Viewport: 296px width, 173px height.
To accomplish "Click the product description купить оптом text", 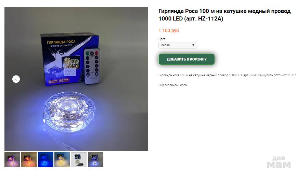I will 227,75.
